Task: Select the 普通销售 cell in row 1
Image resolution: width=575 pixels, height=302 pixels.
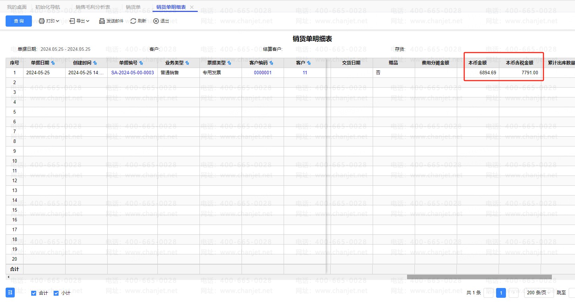Action: (x=178, y=73)
